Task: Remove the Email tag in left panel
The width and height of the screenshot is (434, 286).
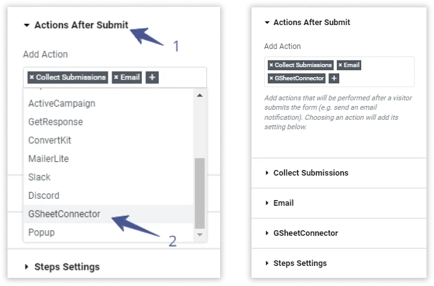Action: tap(117, 78)
